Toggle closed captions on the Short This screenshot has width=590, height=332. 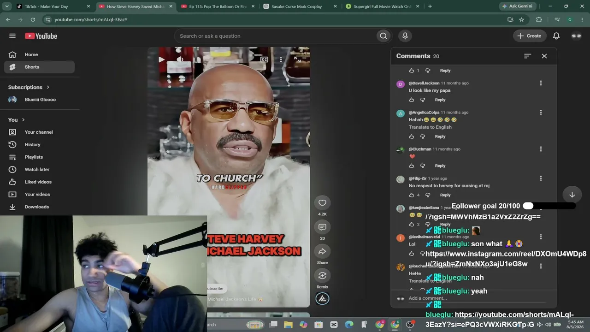(264, 59)
